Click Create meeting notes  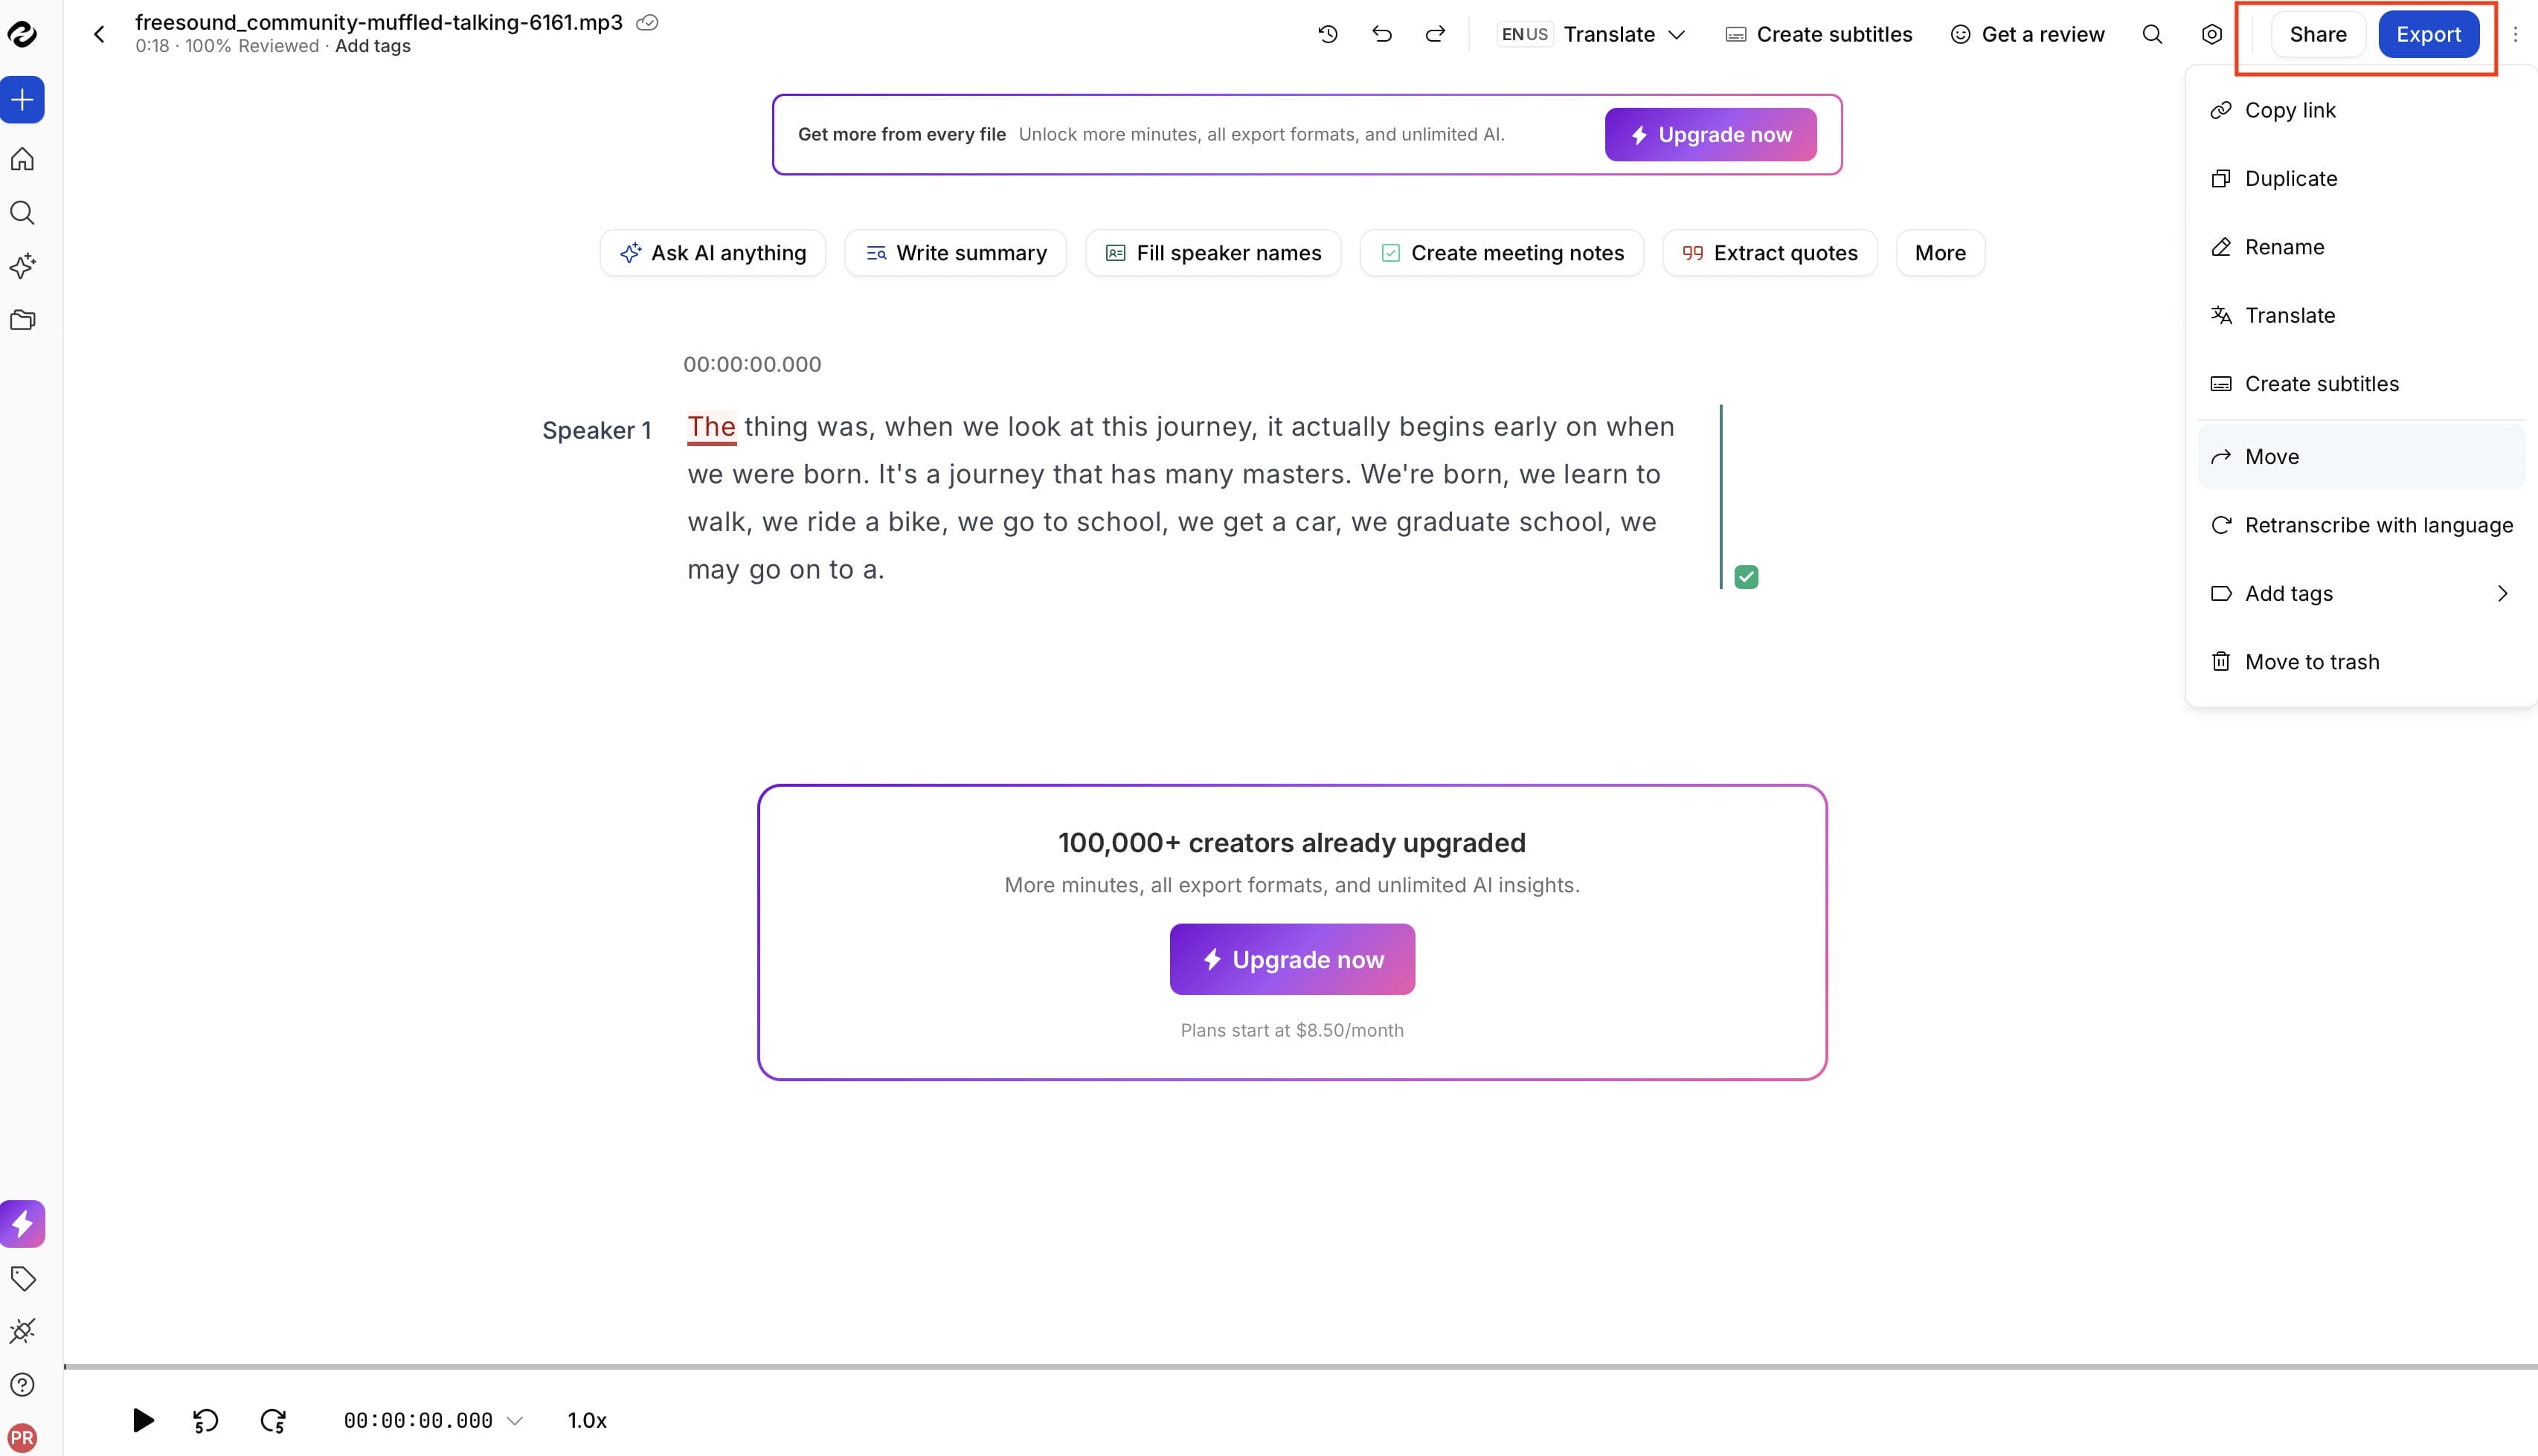(1502, 253)
